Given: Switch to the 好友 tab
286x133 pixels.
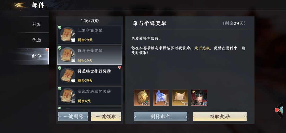Looking at the screenshot, I should [x=37, y=24].
